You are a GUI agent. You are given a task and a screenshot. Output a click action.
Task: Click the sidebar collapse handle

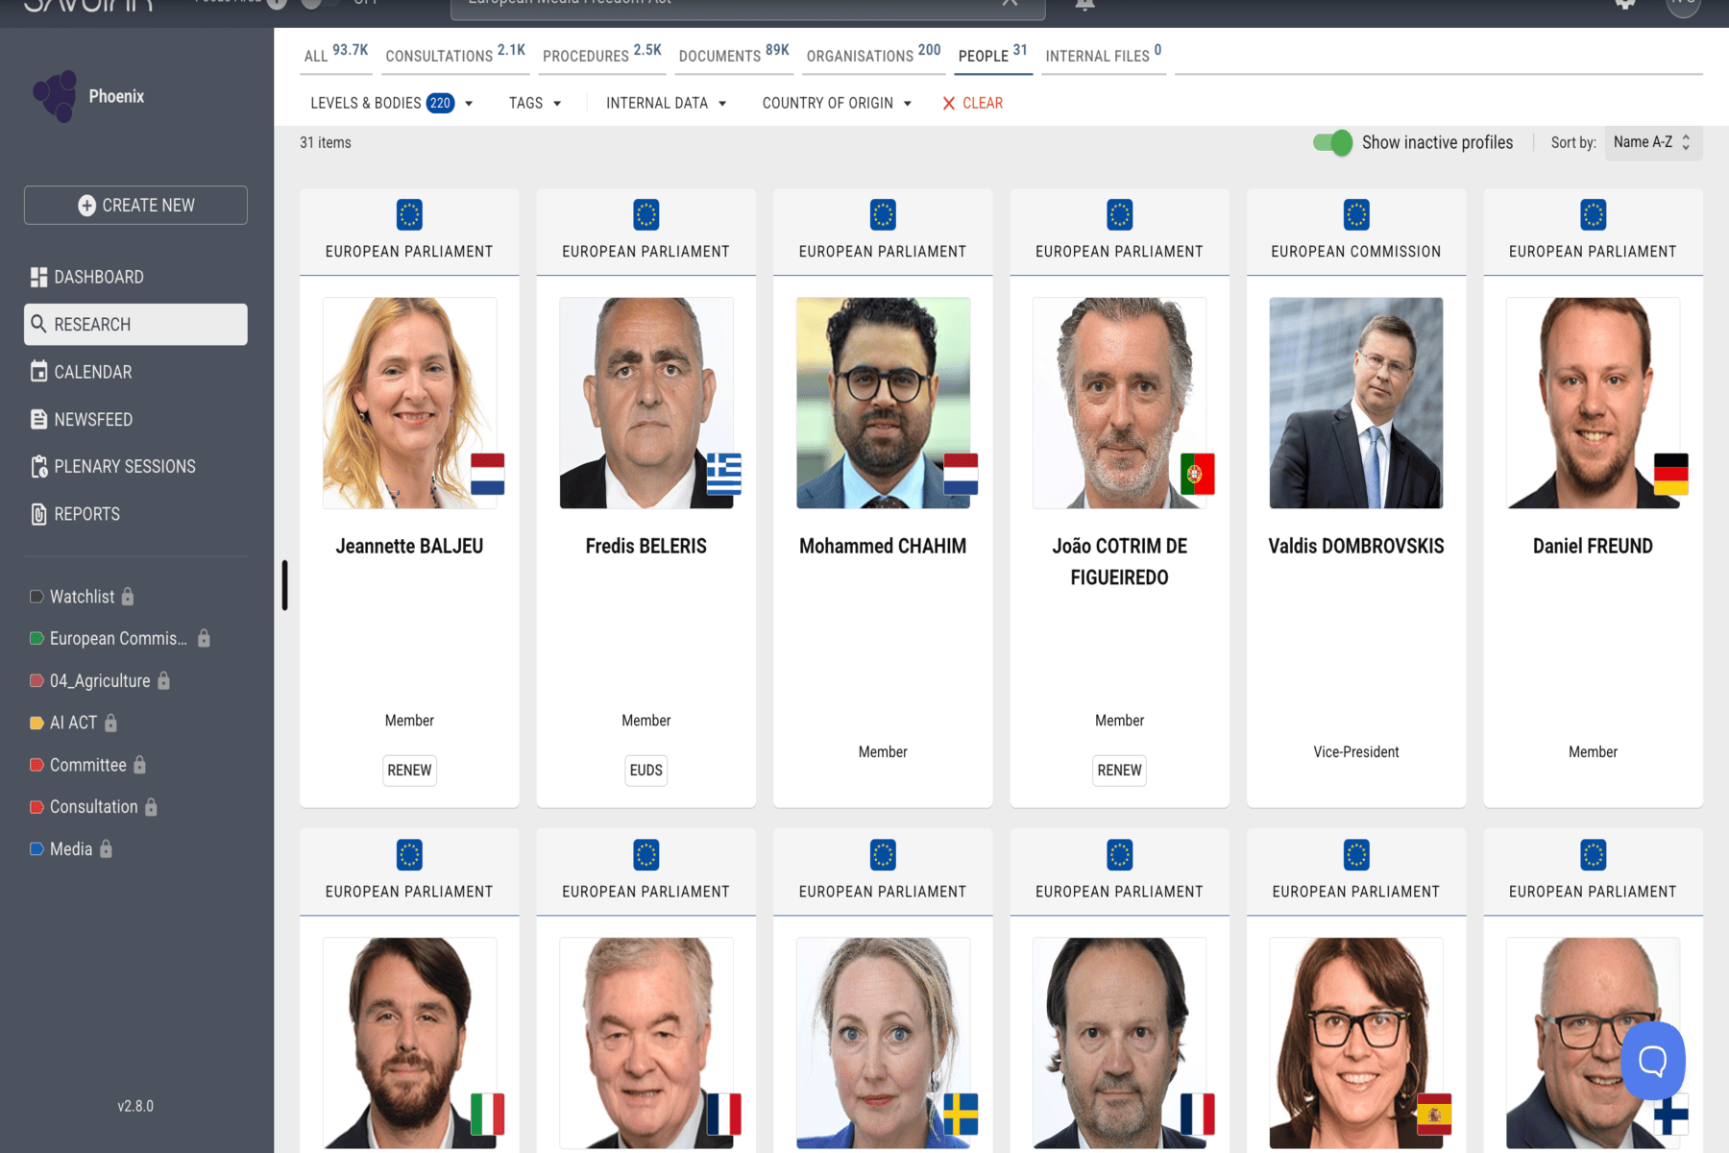point(284,585)
